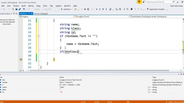Click the uncomment selected lines icon
The height and width of the screenshot is (103, 184).
[x=127, y=9]
